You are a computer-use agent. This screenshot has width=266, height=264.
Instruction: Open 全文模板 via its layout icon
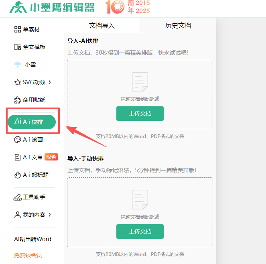coord(17,47)
